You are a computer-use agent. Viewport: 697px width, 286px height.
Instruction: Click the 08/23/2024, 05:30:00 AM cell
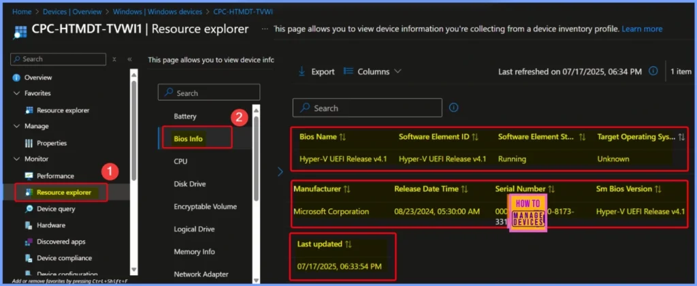(437, 211)
